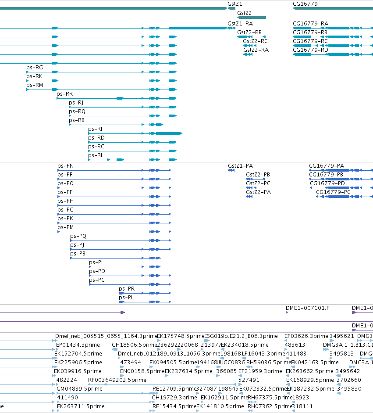The image size is (373, 413).
Task: Click CG16779-RB transcript label
Action: (310, 32)
